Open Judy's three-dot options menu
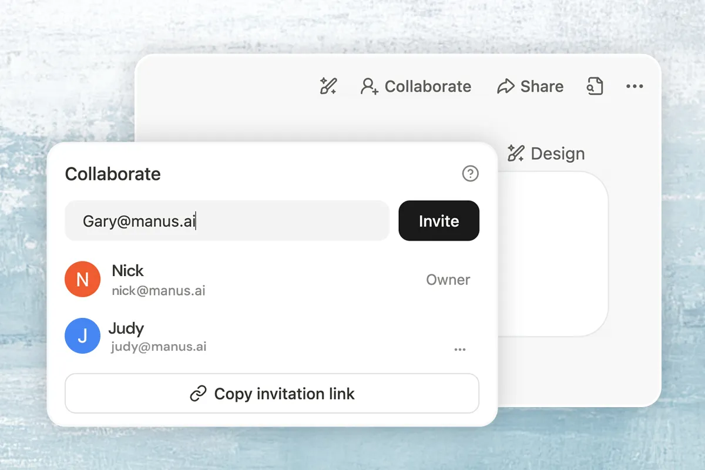This screenshot has height=470, width=705. point(460,350)
